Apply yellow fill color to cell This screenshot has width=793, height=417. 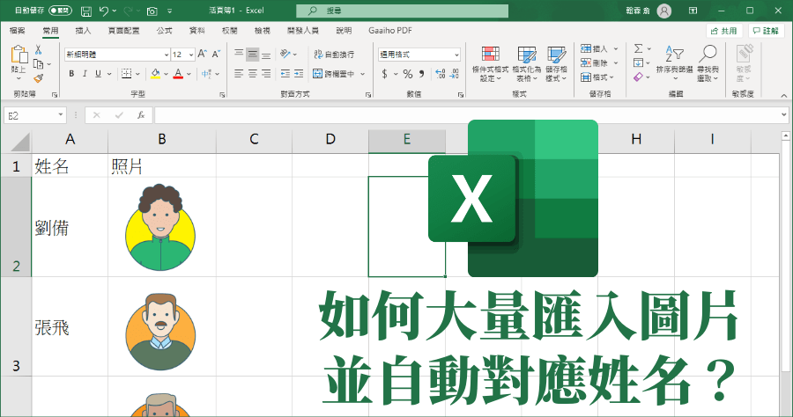(x=155, y=74)
